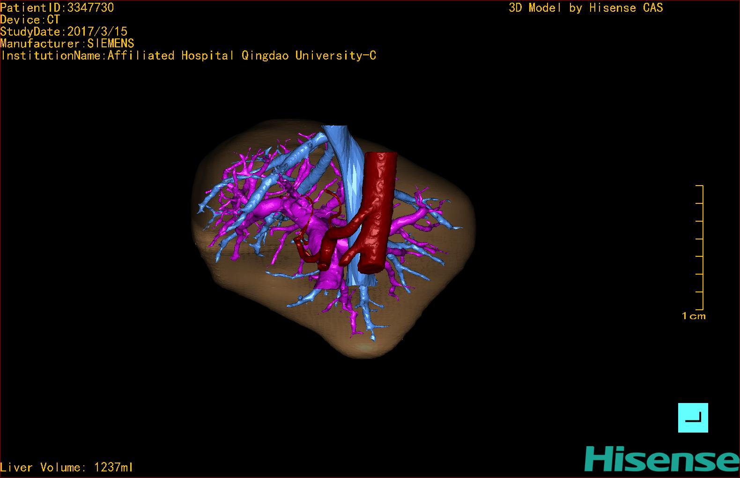Click the 1cm scale label
The height and width of the screenshot is (478, 740).
coord(694,316)
